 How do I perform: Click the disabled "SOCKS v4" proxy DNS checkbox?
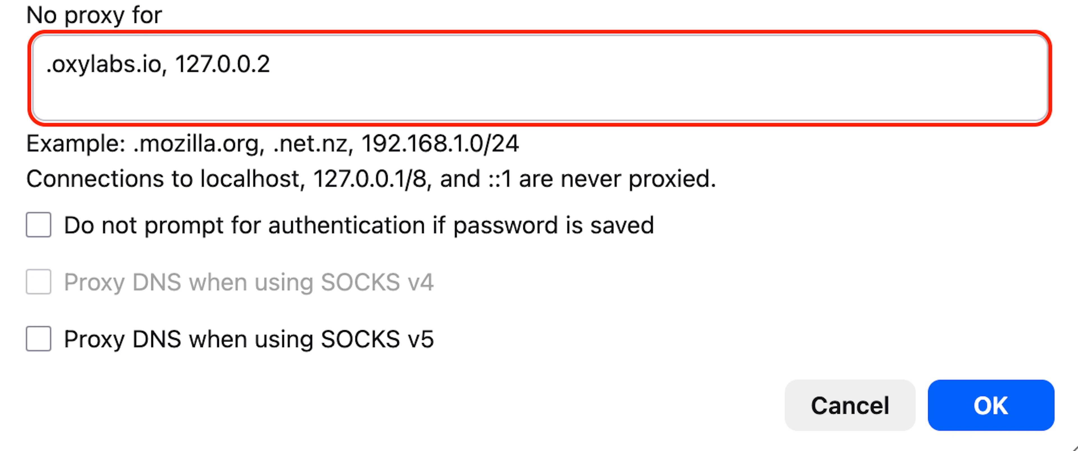click(x=38, y=281)
